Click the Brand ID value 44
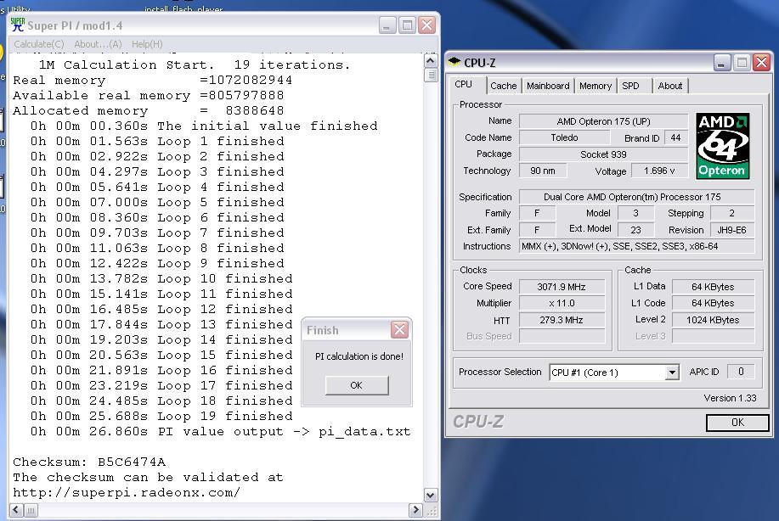 click(675, 137)
